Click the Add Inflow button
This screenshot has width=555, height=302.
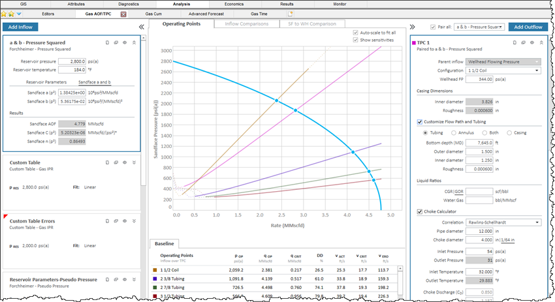point(21,27)
